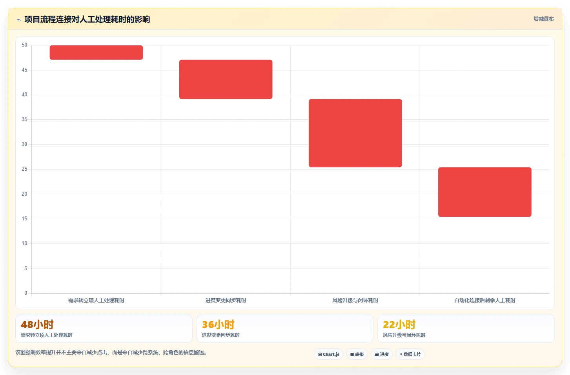
Task: Click the icon before the chart title
Action: [18, 20]
